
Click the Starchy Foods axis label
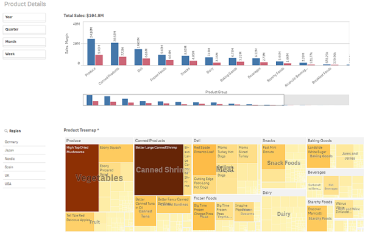pos(275,75)
